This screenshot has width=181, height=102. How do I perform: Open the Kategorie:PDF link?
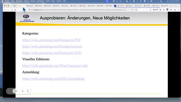pyautogui.click(x=51, y=40)
